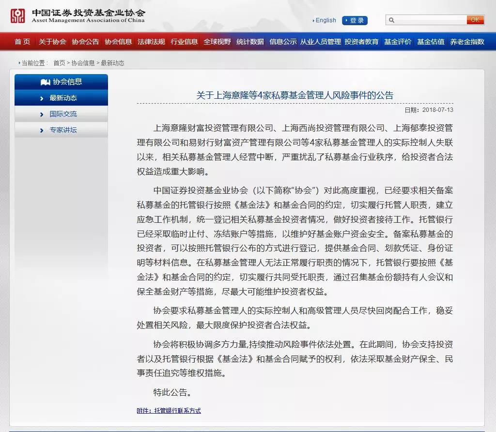Click the book icon beside 协会信息 header
496x432 pixels.
[x=45, y=82]
